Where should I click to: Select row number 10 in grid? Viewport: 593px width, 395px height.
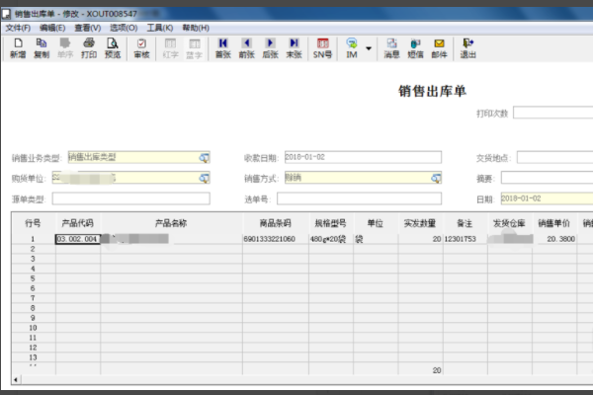(34, 328)
